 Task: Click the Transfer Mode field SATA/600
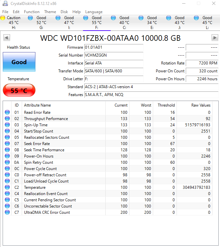[114, 71]
